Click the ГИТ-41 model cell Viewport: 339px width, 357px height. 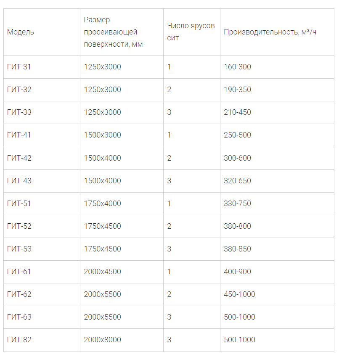point(19,135)
